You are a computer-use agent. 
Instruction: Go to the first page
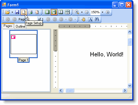8,19
